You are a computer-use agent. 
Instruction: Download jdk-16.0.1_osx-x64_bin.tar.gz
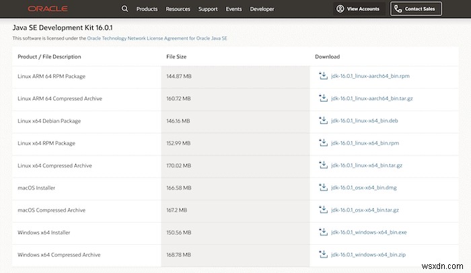(x=365, y=210)
